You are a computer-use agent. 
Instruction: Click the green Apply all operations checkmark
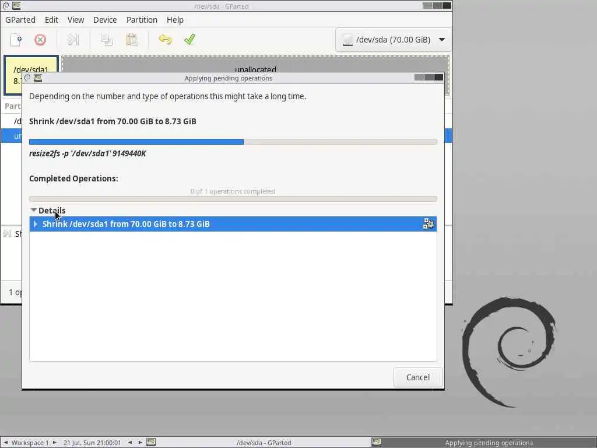(x=189, y=39)
